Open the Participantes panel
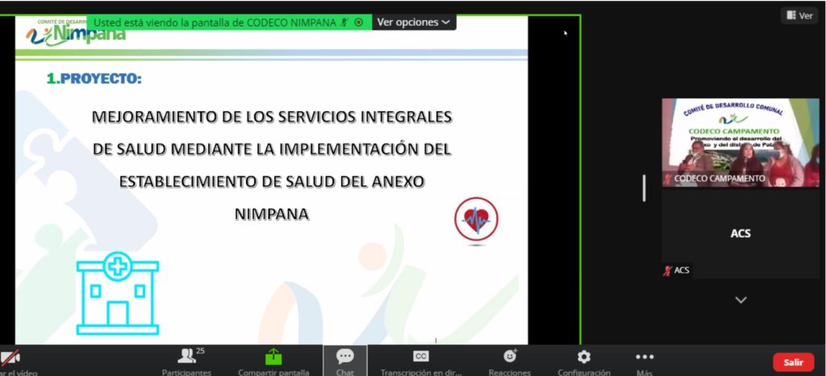 click(187, 357)
